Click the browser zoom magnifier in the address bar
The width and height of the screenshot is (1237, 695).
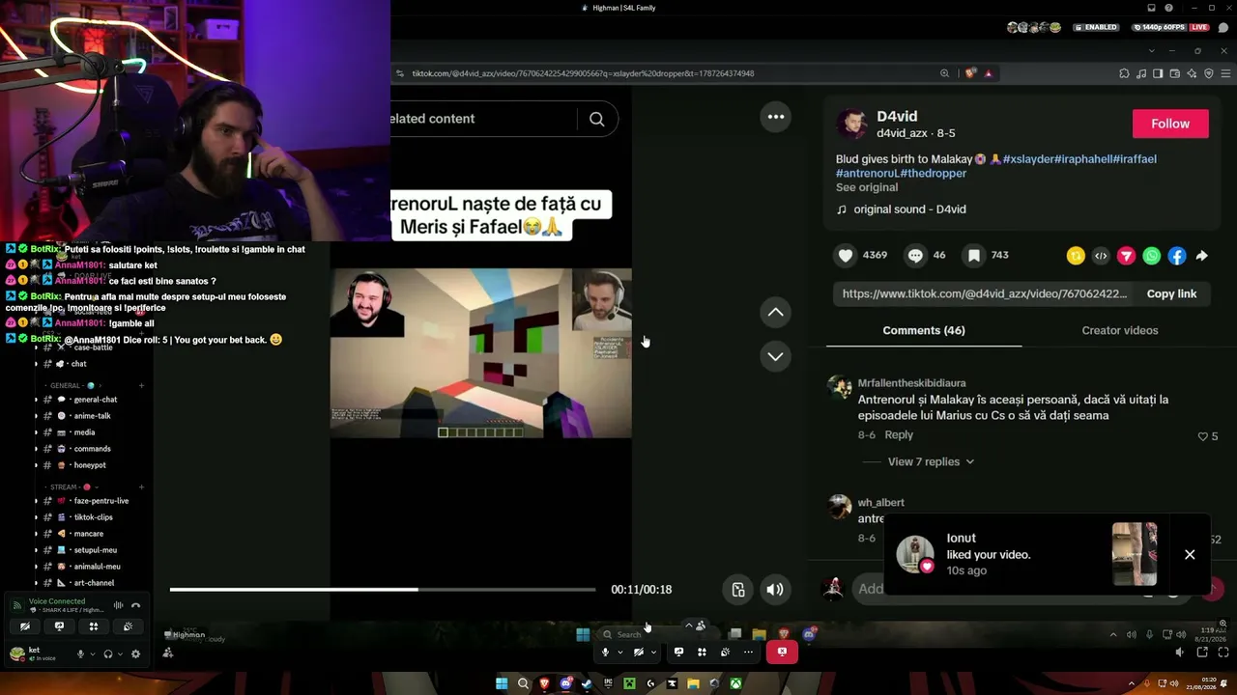click(x=945, y=73)
